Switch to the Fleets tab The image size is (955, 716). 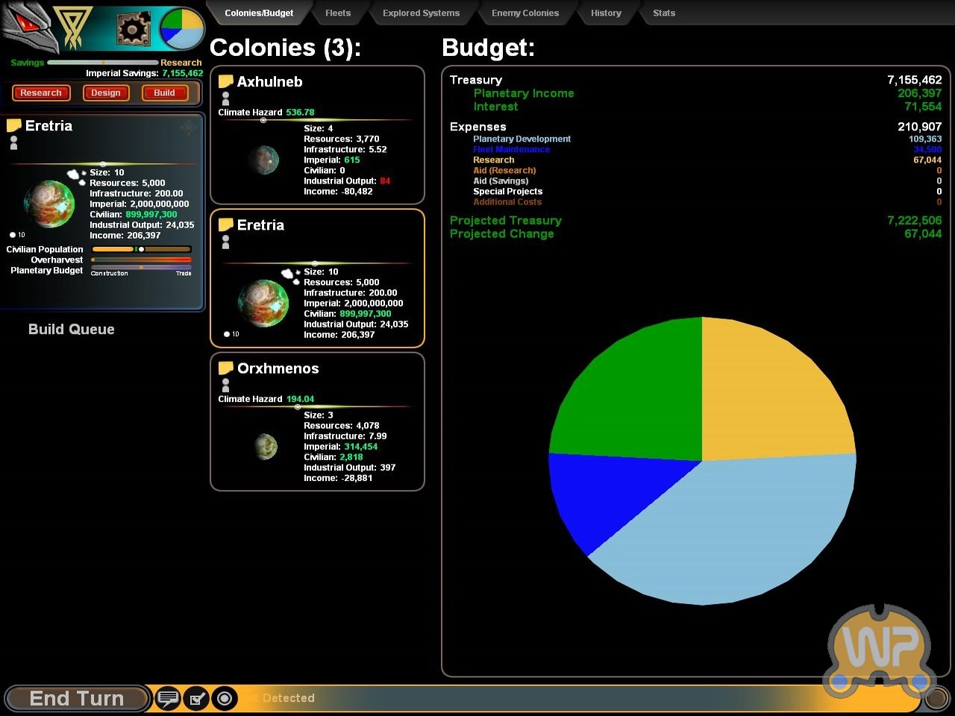[337, 13]
